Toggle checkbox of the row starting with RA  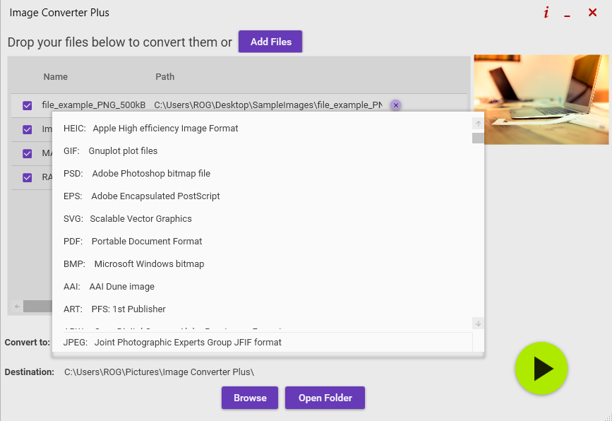pos(28,178)
